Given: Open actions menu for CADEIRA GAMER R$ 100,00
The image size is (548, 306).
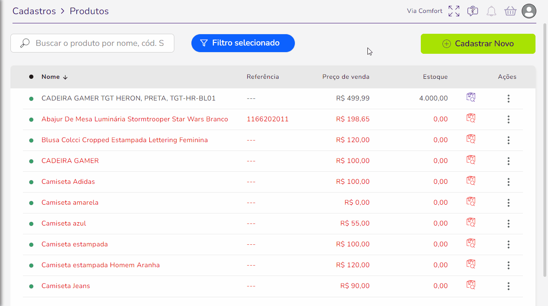Looking at the screenshot, I should coord(508,161).
